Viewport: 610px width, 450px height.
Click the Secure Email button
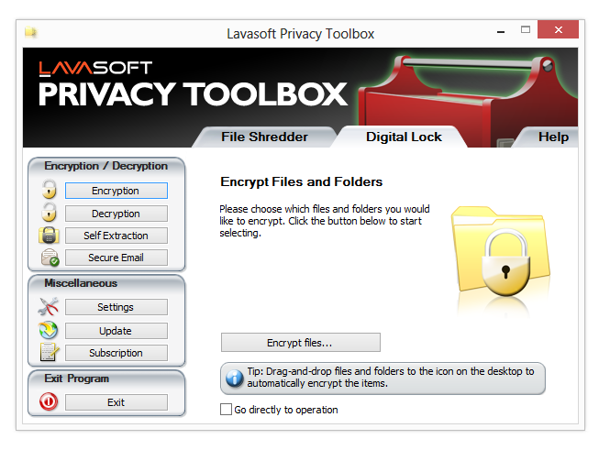click(116, 258)
